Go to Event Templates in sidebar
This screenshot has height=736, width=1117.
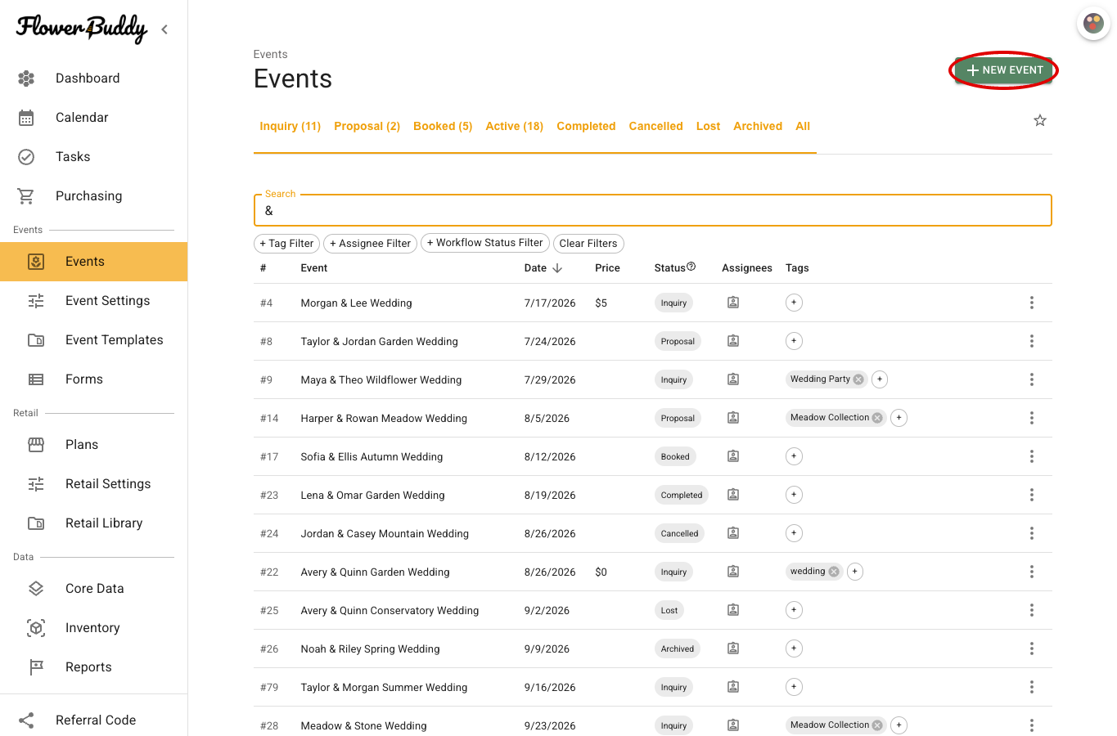tap(93, 340)
